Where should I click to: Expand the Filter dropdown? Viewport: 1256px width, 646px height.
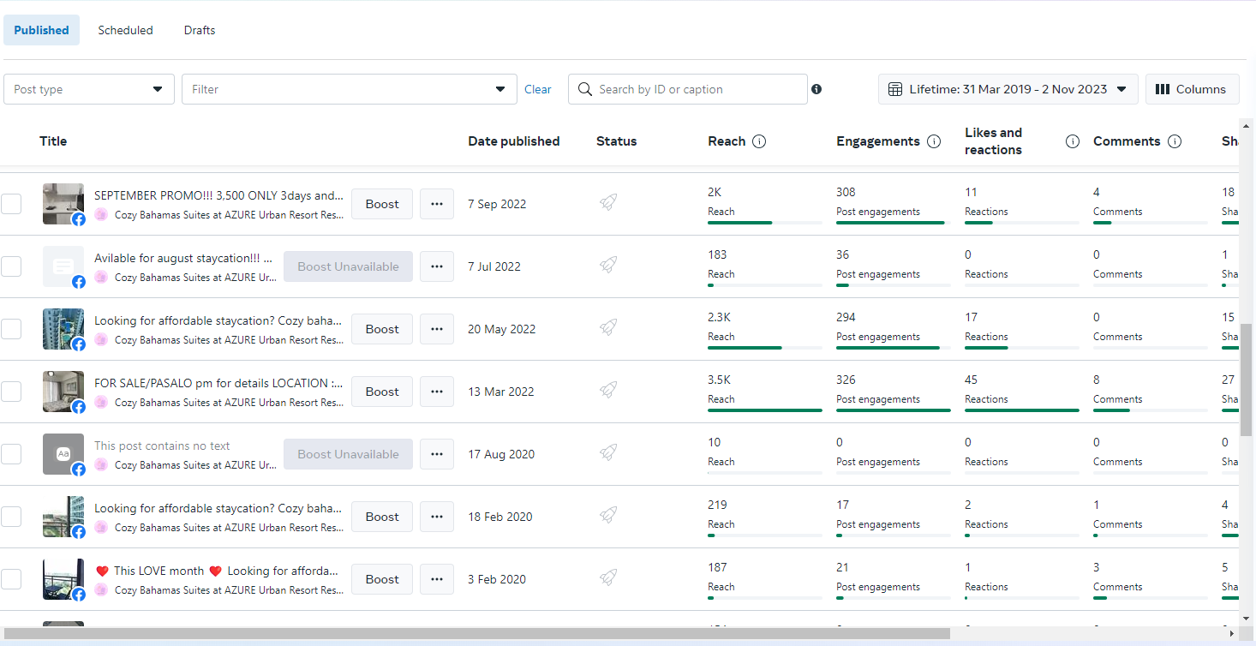click(349, 89)
